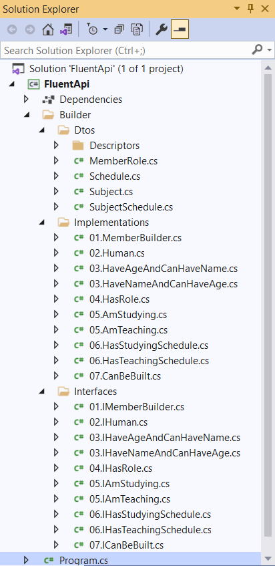Click the vertical scrollbar up arrow
This screenshot has height=566, width=275.
(x=268, y=68)
